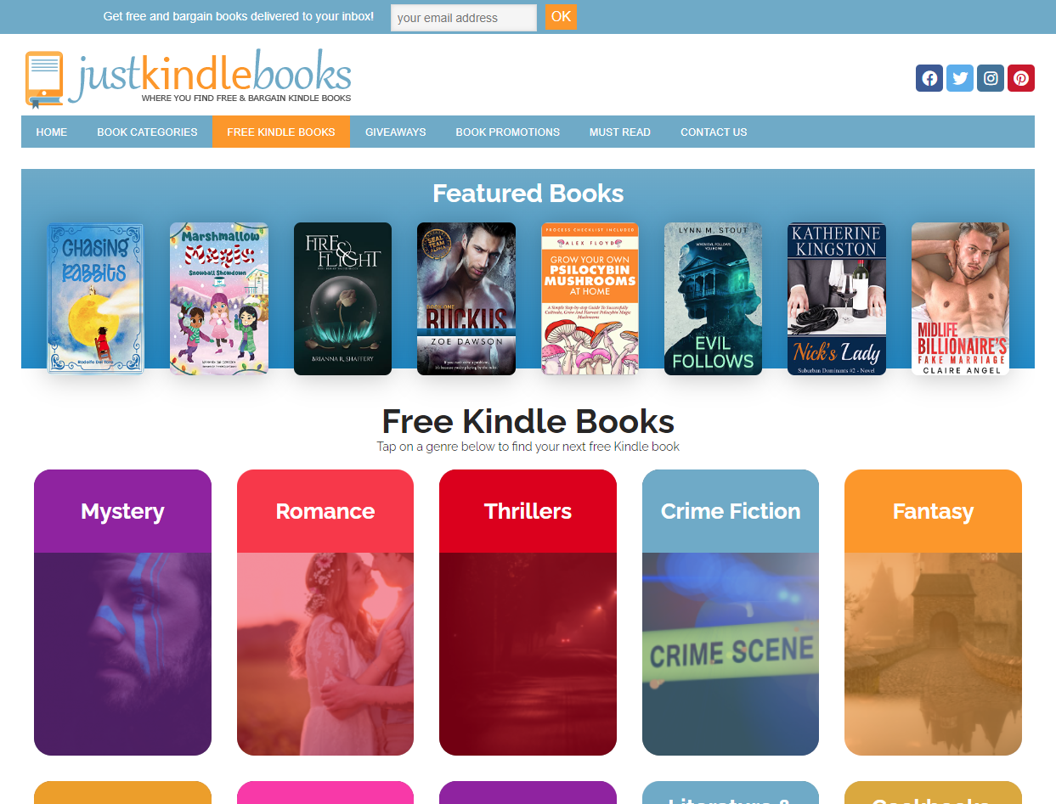Screen dimensions: 1056x804
Task: Go to the Giveaways menu item
Action: click(396, 132)
